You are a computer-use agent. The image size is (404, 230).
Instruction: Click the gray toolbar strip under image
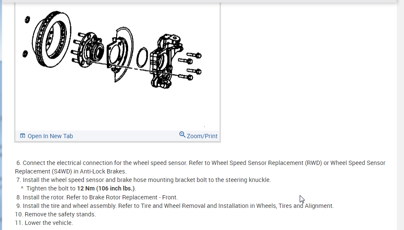pyautogui.click(x=117, y=136)
